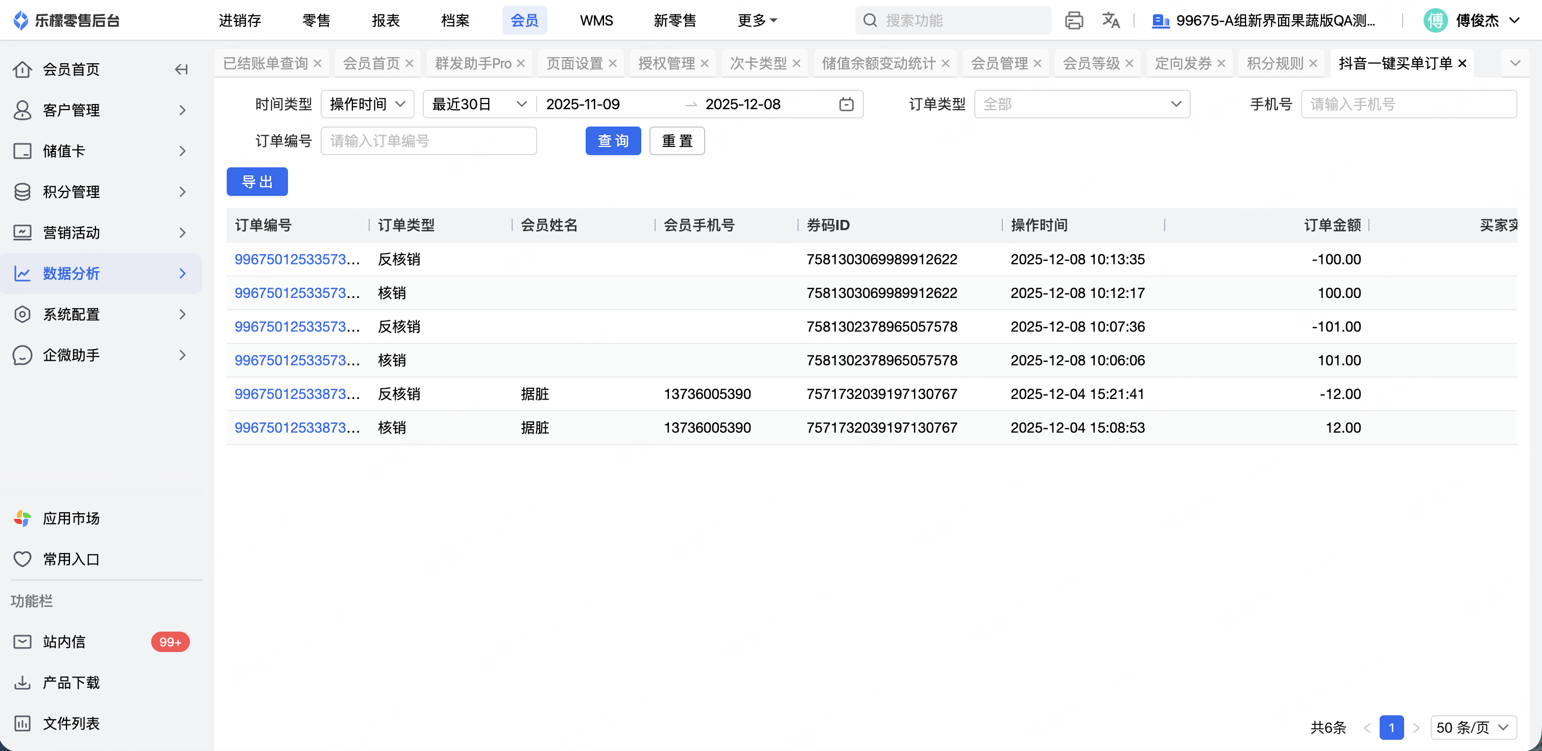
Task: Click the 查询 search button
Action: [x=613, y=140]
